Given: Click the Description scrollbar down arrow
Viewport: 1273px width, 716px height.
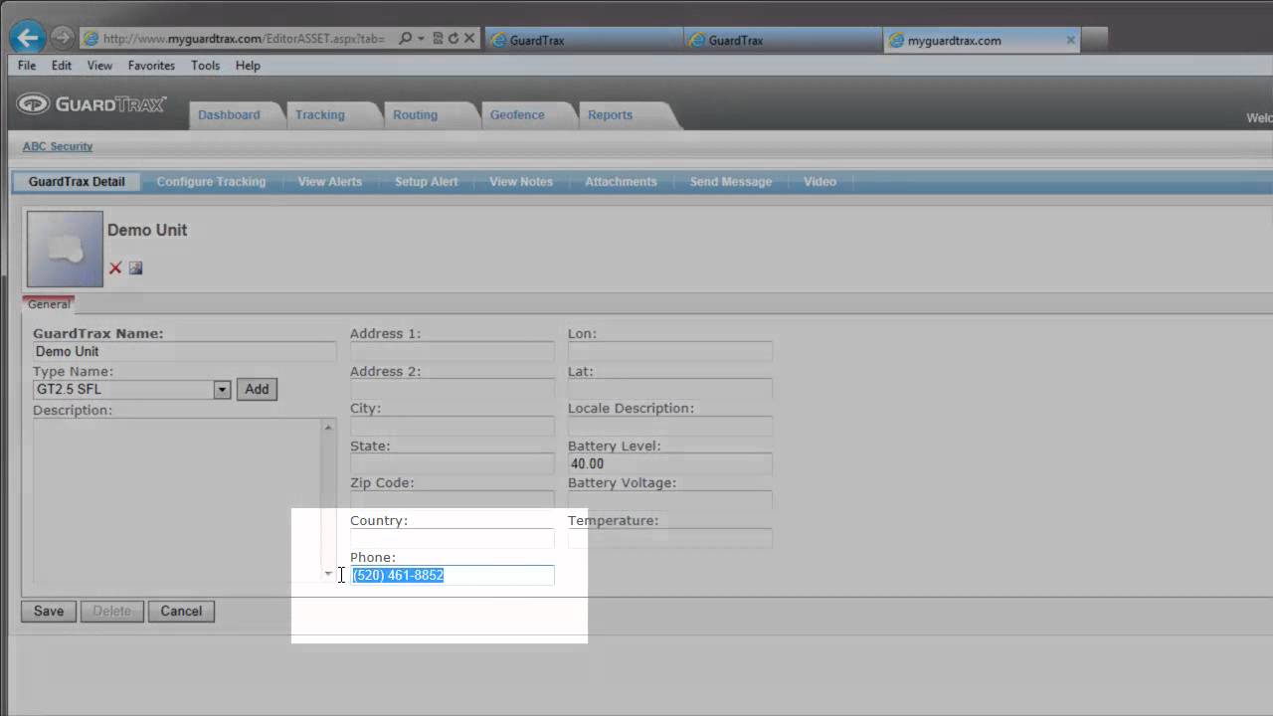Looking at the screenshot, I should (328, 574).
